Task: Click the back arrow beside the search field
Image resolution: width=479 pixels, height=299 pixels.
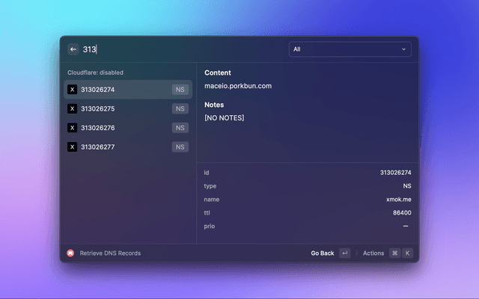Action: point(73,49)
